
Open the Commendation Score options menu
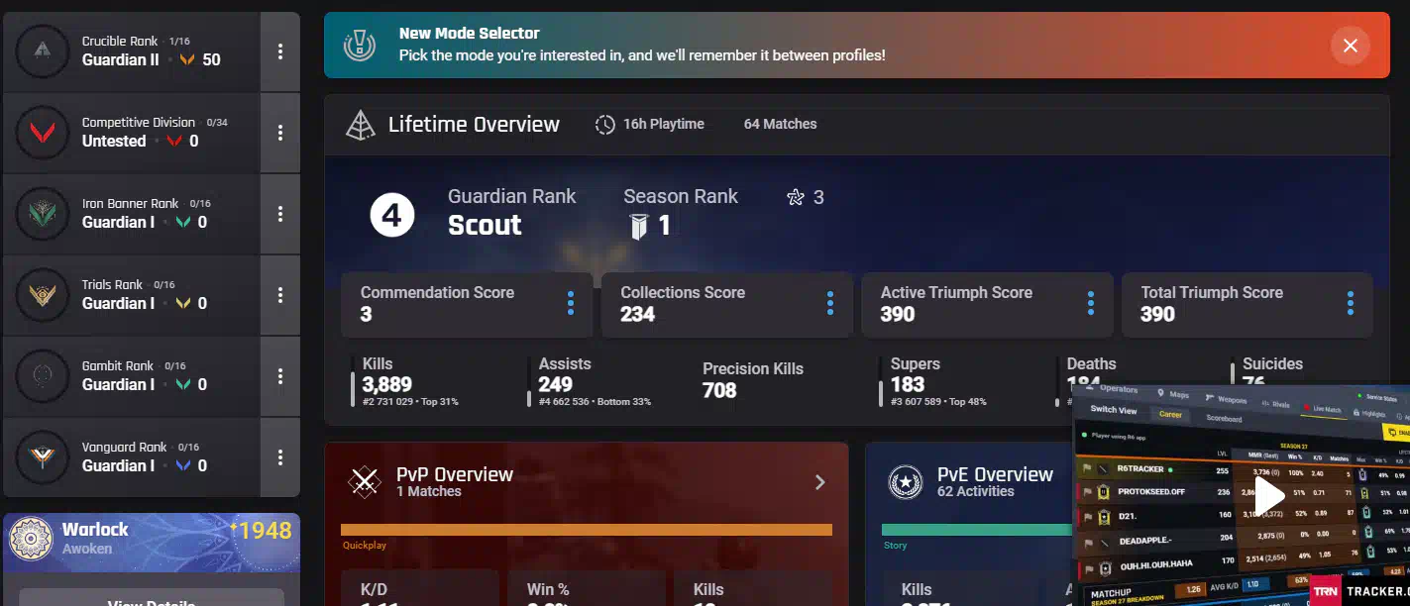571,304
